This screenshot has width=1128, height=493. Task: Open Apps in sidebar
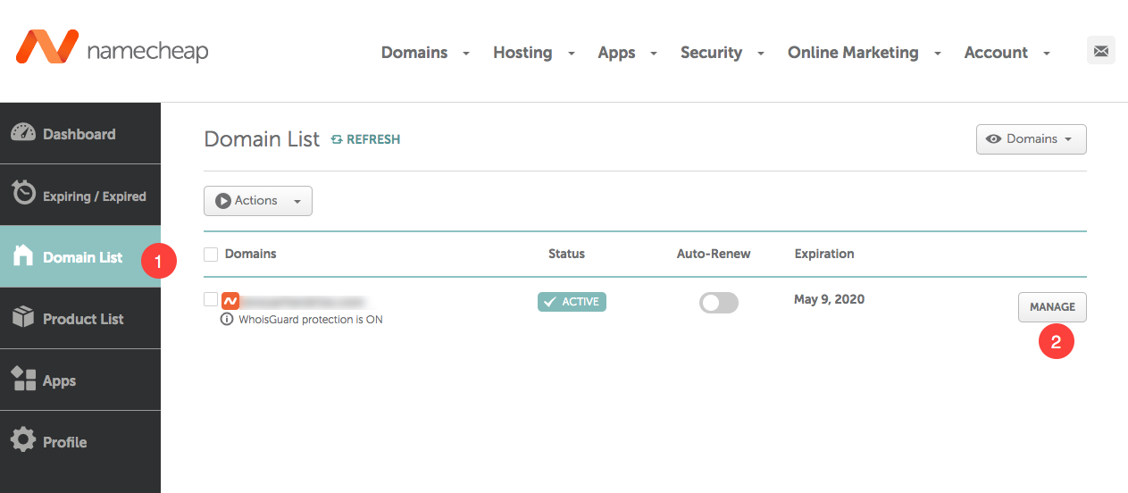coord(80,380)
